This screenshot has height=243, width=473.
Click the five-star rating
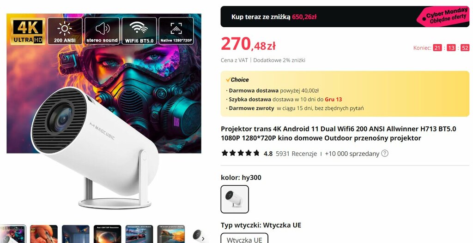240,153
